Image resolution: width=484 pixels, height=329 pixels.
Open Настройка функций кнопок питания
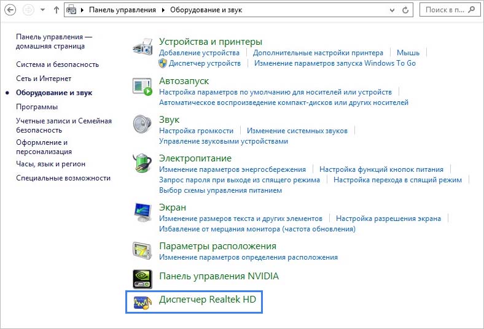381,169
